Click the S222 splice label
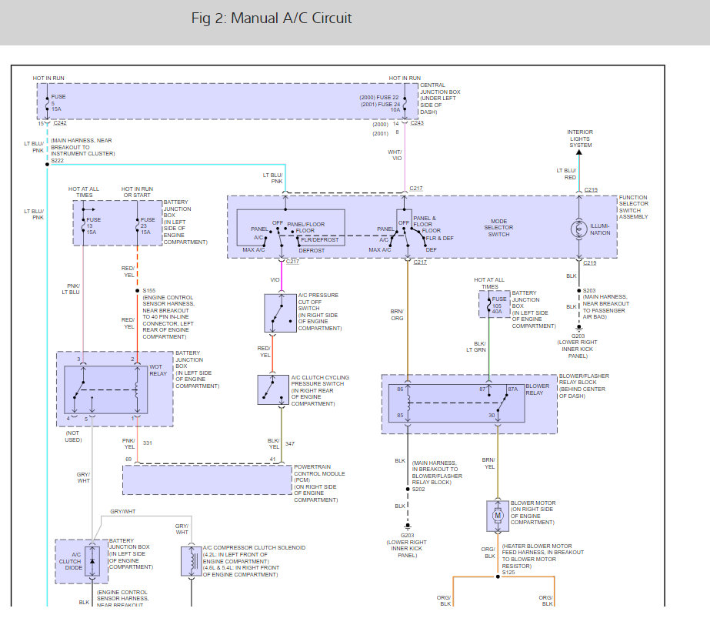Image resolution: width=710 pixels, height=625 pixels. (58, 160)
